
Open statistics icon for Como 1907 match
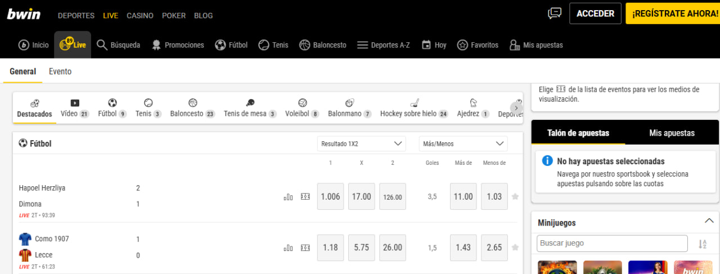coord(288,248)
